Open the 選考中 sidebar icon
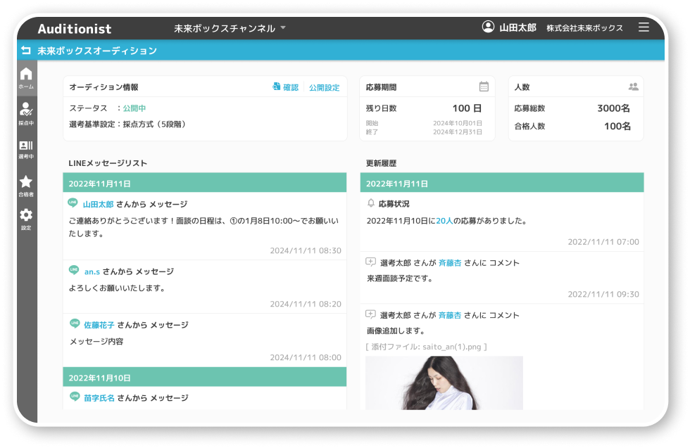Screen dimensions: 690x448 click(26, 148)
